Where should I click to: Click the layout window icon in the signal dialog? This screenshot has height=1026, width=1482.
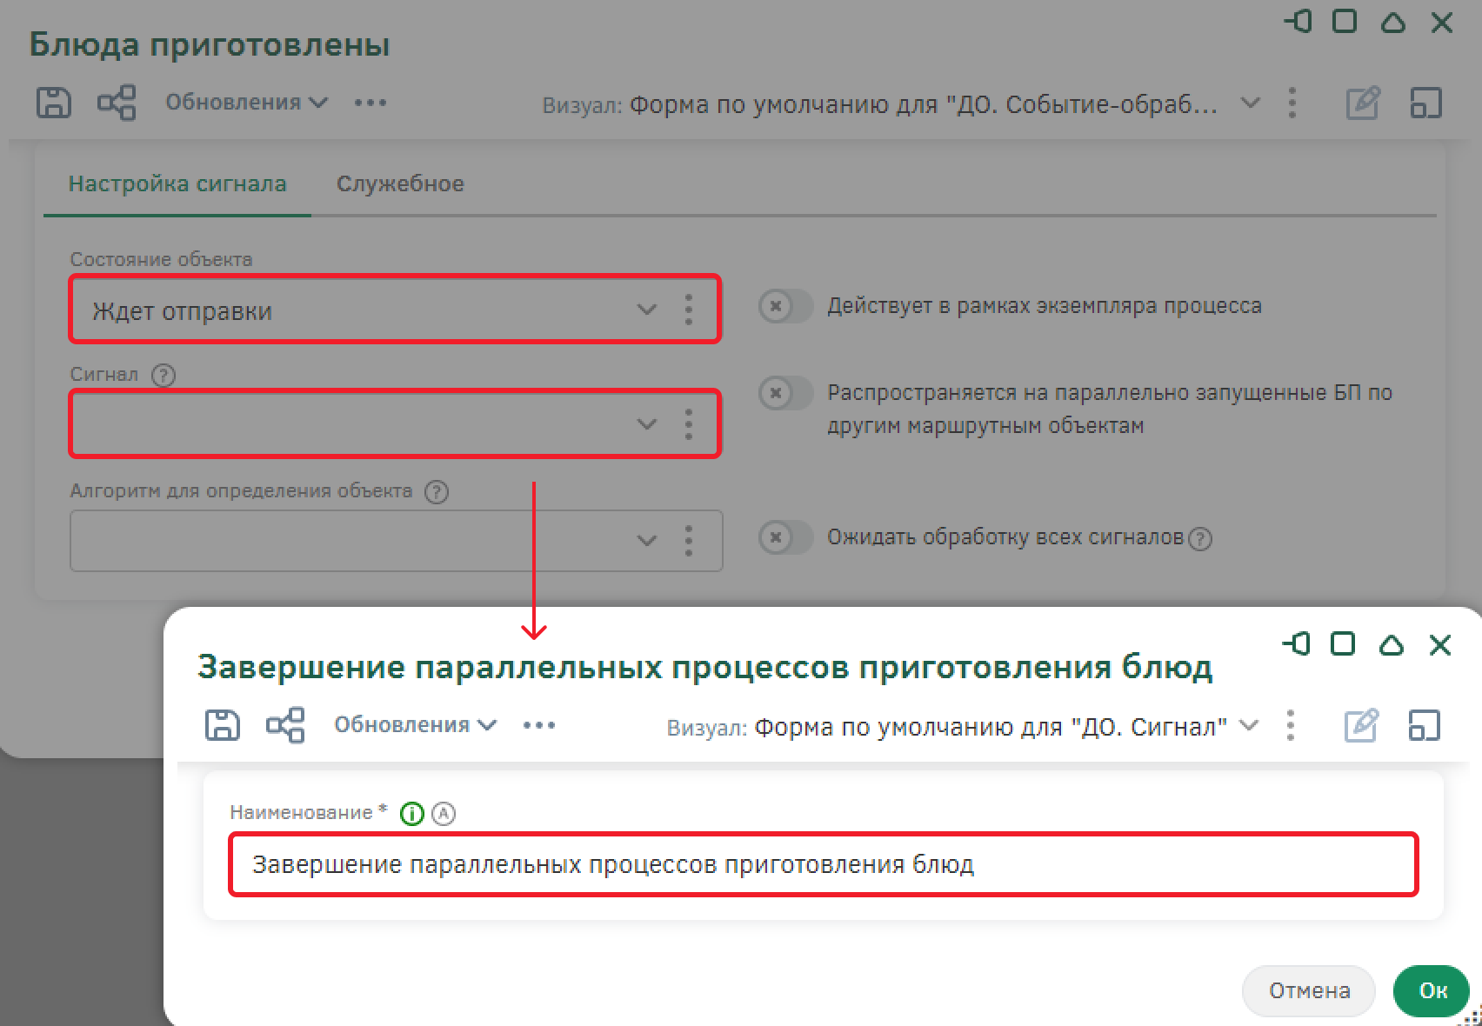(1425, 725)
